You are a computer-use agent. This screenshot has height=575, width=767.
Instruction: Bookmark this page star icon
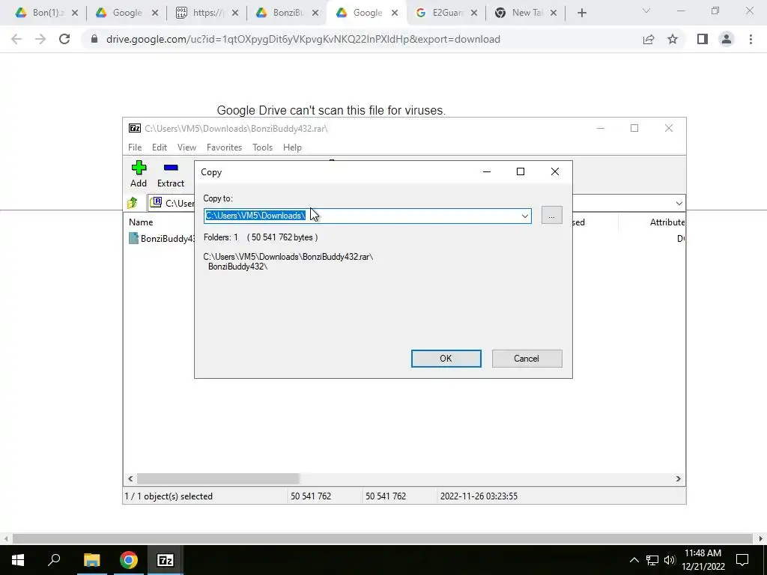(x=673, y=39)
